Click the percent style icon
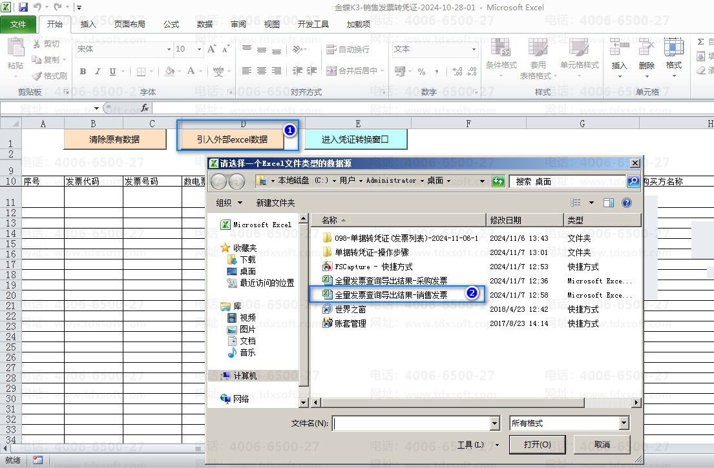 coord(422,72)
